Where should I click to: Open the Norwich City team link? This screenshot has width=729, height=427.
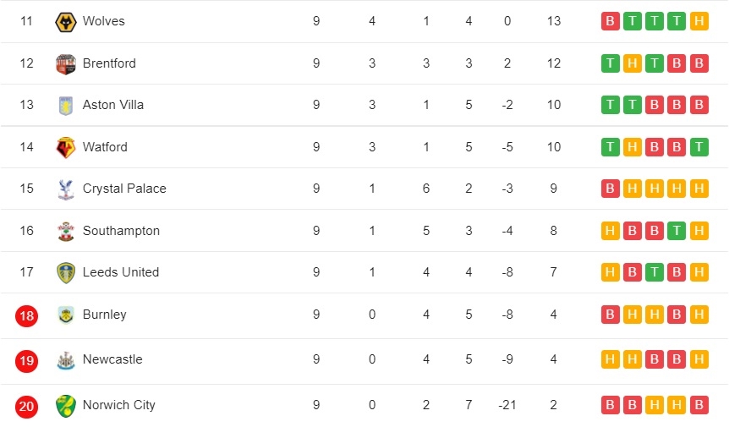tap(119, 405)
